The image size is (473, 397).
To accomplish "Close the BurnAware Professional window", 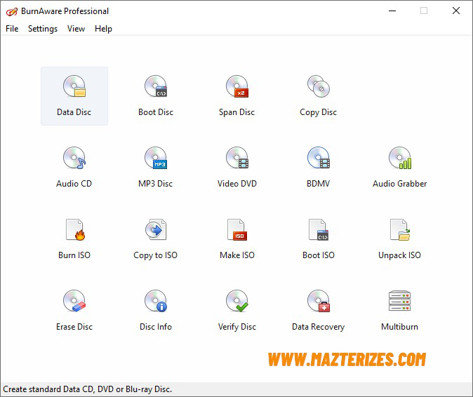I will (456, 11).
